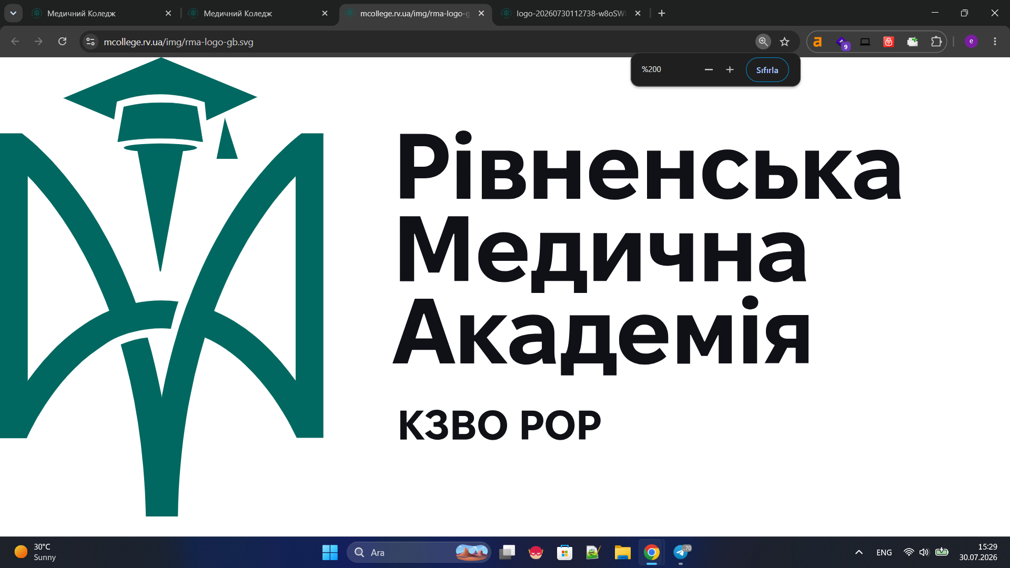Open the tab search dropdown arrow

(x=13, y=13)
